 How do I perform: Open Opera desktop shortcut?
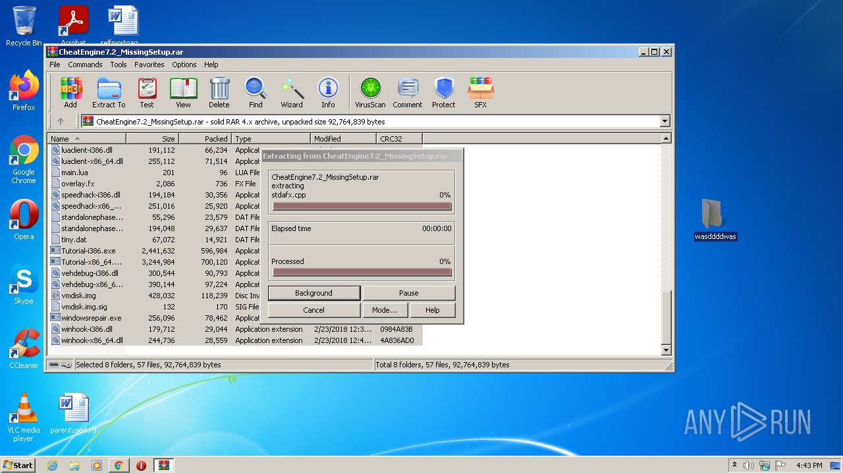point(24,220)
